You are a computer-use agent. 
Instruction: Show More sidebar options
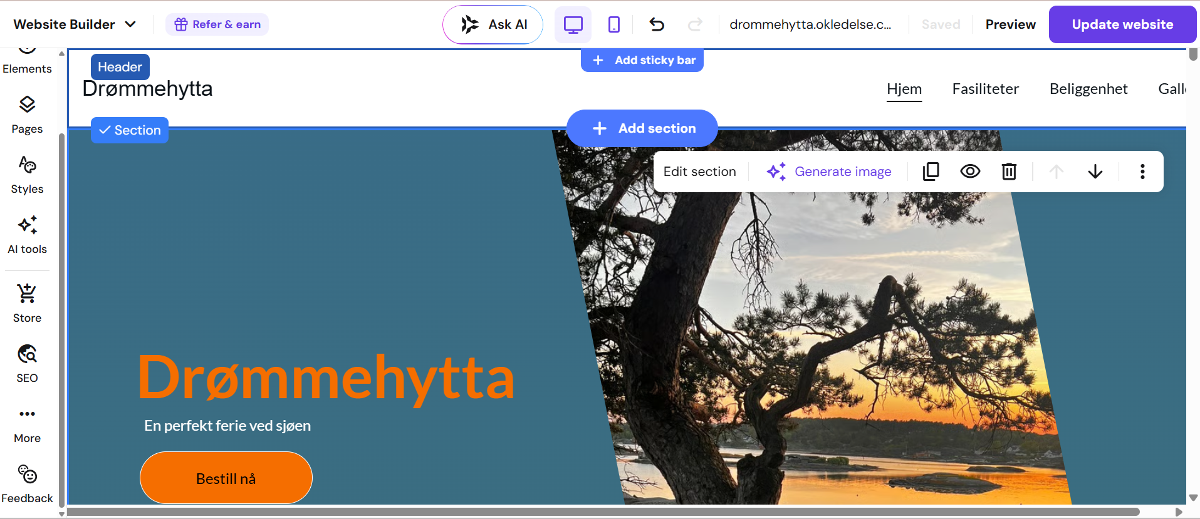pyautogui.click(x=27, y=424)
